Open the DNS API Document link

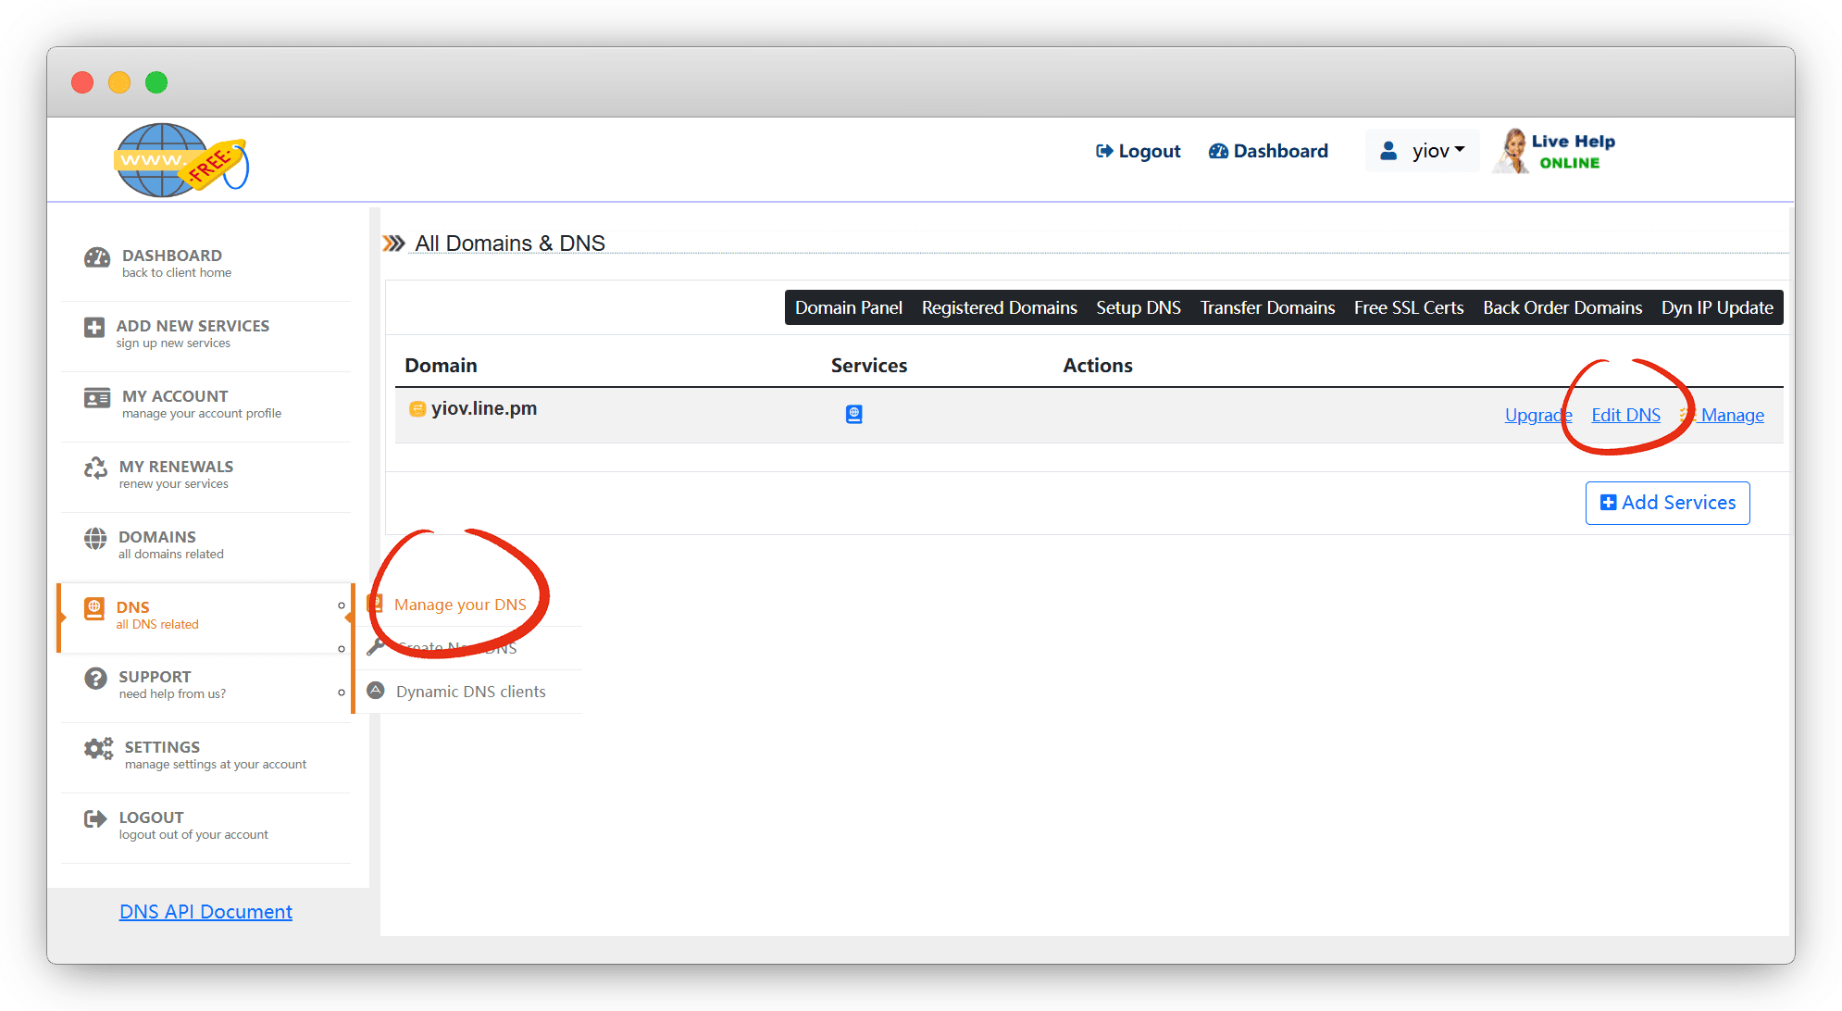coord(205,912)
